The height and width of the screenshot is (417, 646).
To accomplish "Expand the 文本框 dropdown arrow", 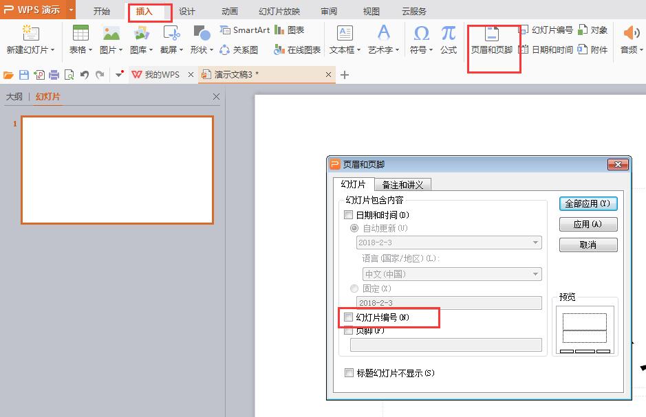I will tap(358, 49).
